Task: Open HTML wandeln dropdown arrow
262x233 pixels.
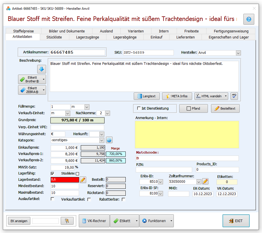Action: (x=226, y=96)
